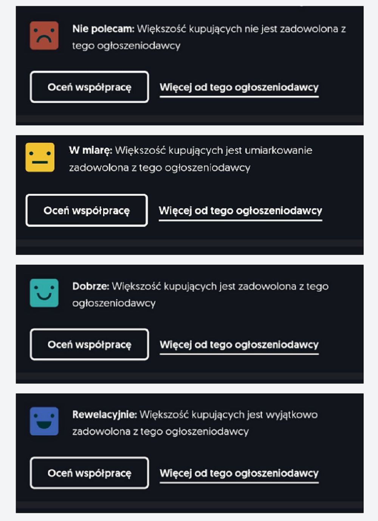The width and height of the screenshot is (378, 521).
Task: Click the blue open-mouth happy face icon
Action: [44, 421]
